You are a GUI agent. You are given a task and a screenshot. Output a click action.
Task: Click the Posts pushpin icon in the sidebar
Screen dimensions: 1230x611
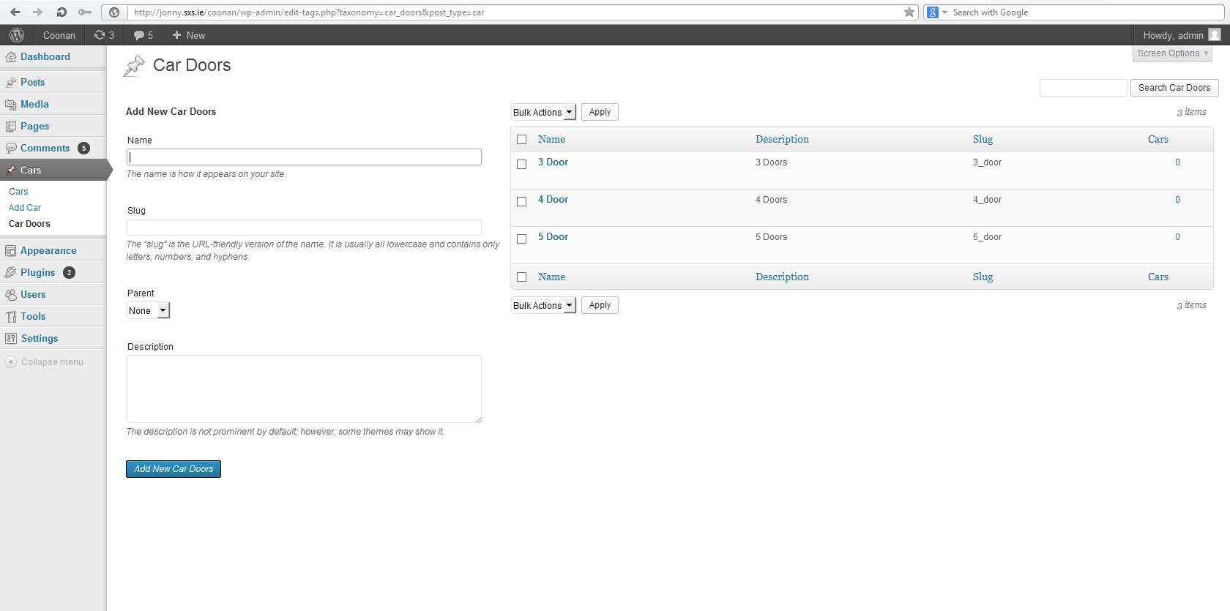point(10,82)
